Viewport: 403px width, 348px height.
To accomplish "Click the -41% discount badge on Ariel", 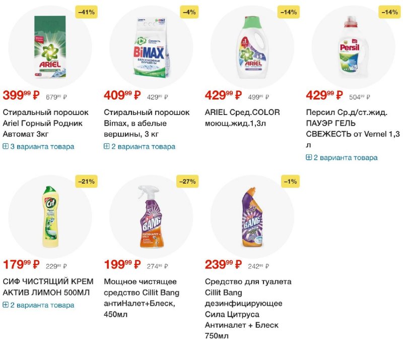I will (x=86, y=12).
